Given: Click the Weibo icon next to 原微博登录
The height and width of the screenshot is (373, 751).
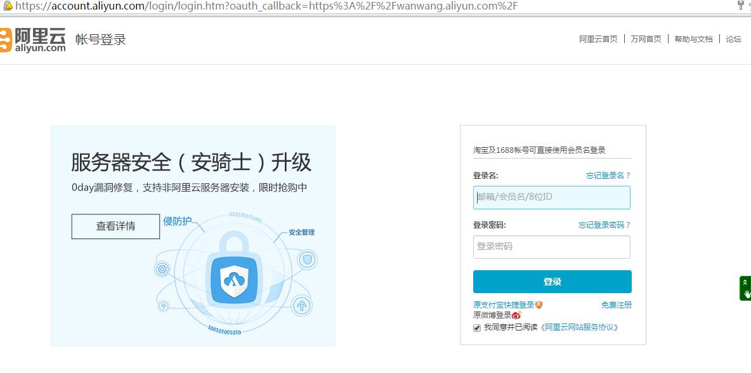Looking at the screenshot, I should coord(516,314).
